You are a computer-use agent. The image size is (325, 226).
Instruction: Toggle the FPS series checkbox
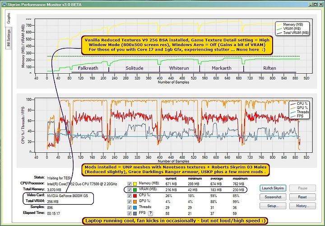tap(130, 213)
